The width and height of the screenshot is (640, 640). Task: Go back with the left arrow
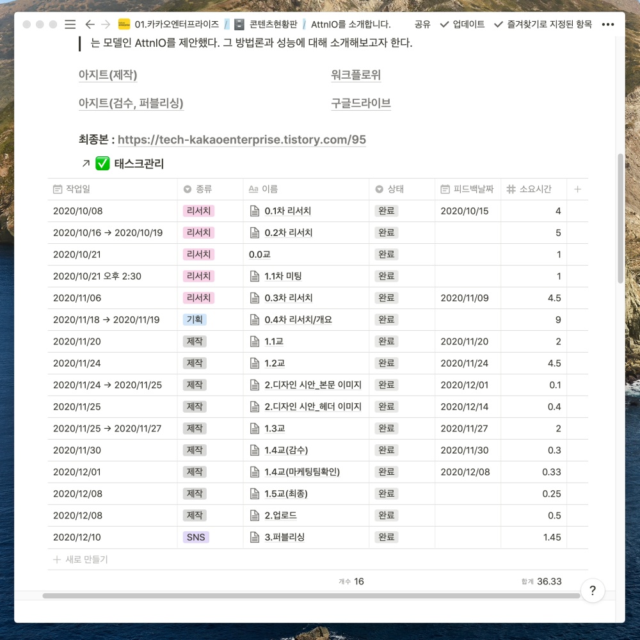(x=90, y=24)
